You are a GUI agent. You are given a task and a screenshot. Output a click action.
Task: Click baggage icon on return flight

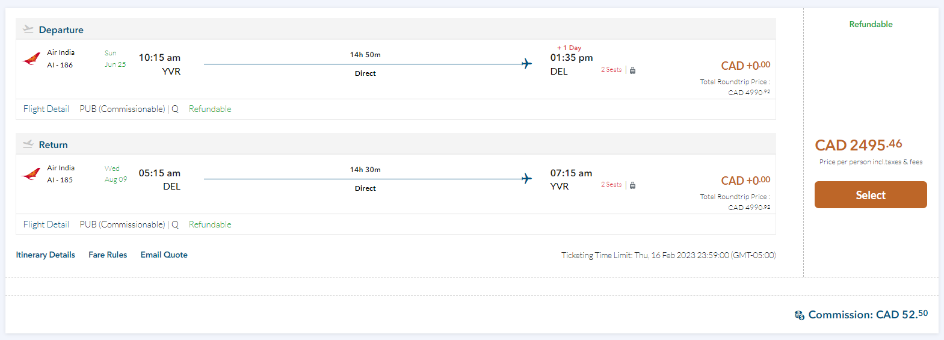click(632, 185)
